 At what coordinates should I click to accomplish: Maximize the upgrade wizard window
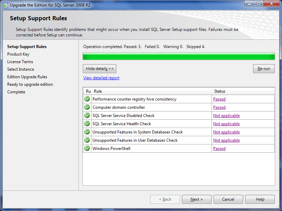click(x=259, y=3)
